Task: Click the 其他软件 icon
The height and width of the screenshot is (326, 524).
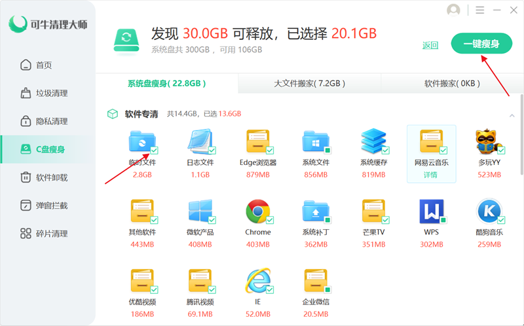Action: click(142, 211)
